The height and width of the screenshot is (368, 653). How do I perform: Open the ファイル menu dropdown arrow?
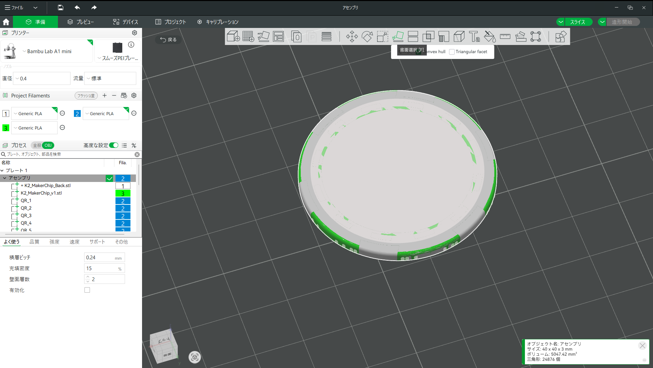click(x=35, y=7)
